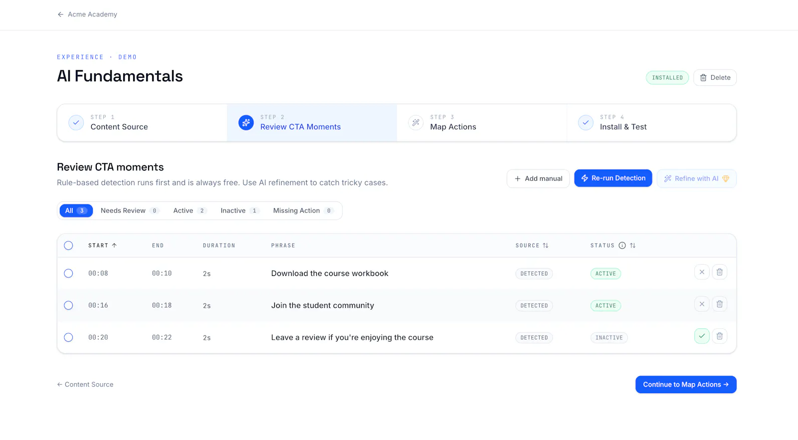Open Step 2 Review CTA Moments
798x440 pixels.
312,123
